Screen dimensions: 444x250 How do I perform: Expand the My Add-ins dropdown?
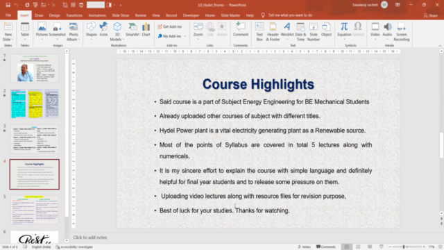[x=185, y=36]
